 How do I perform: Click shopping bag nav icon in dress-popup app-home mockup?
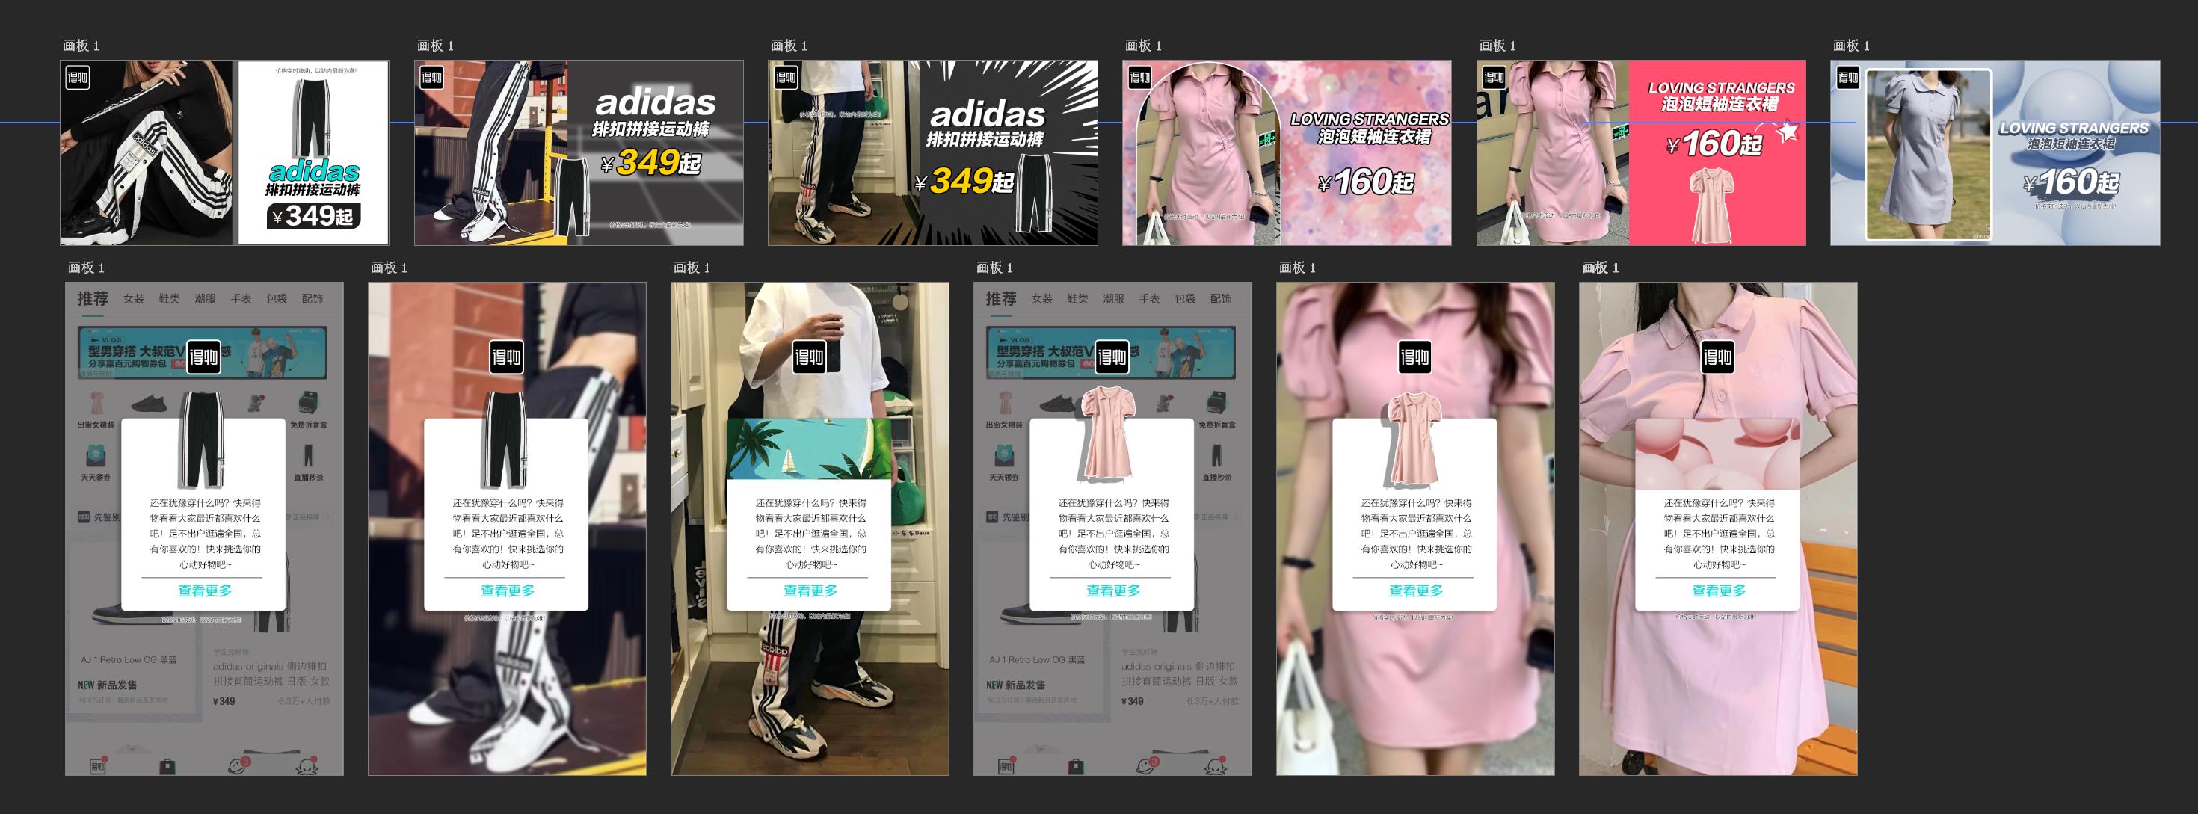(x=1076, y=766)
